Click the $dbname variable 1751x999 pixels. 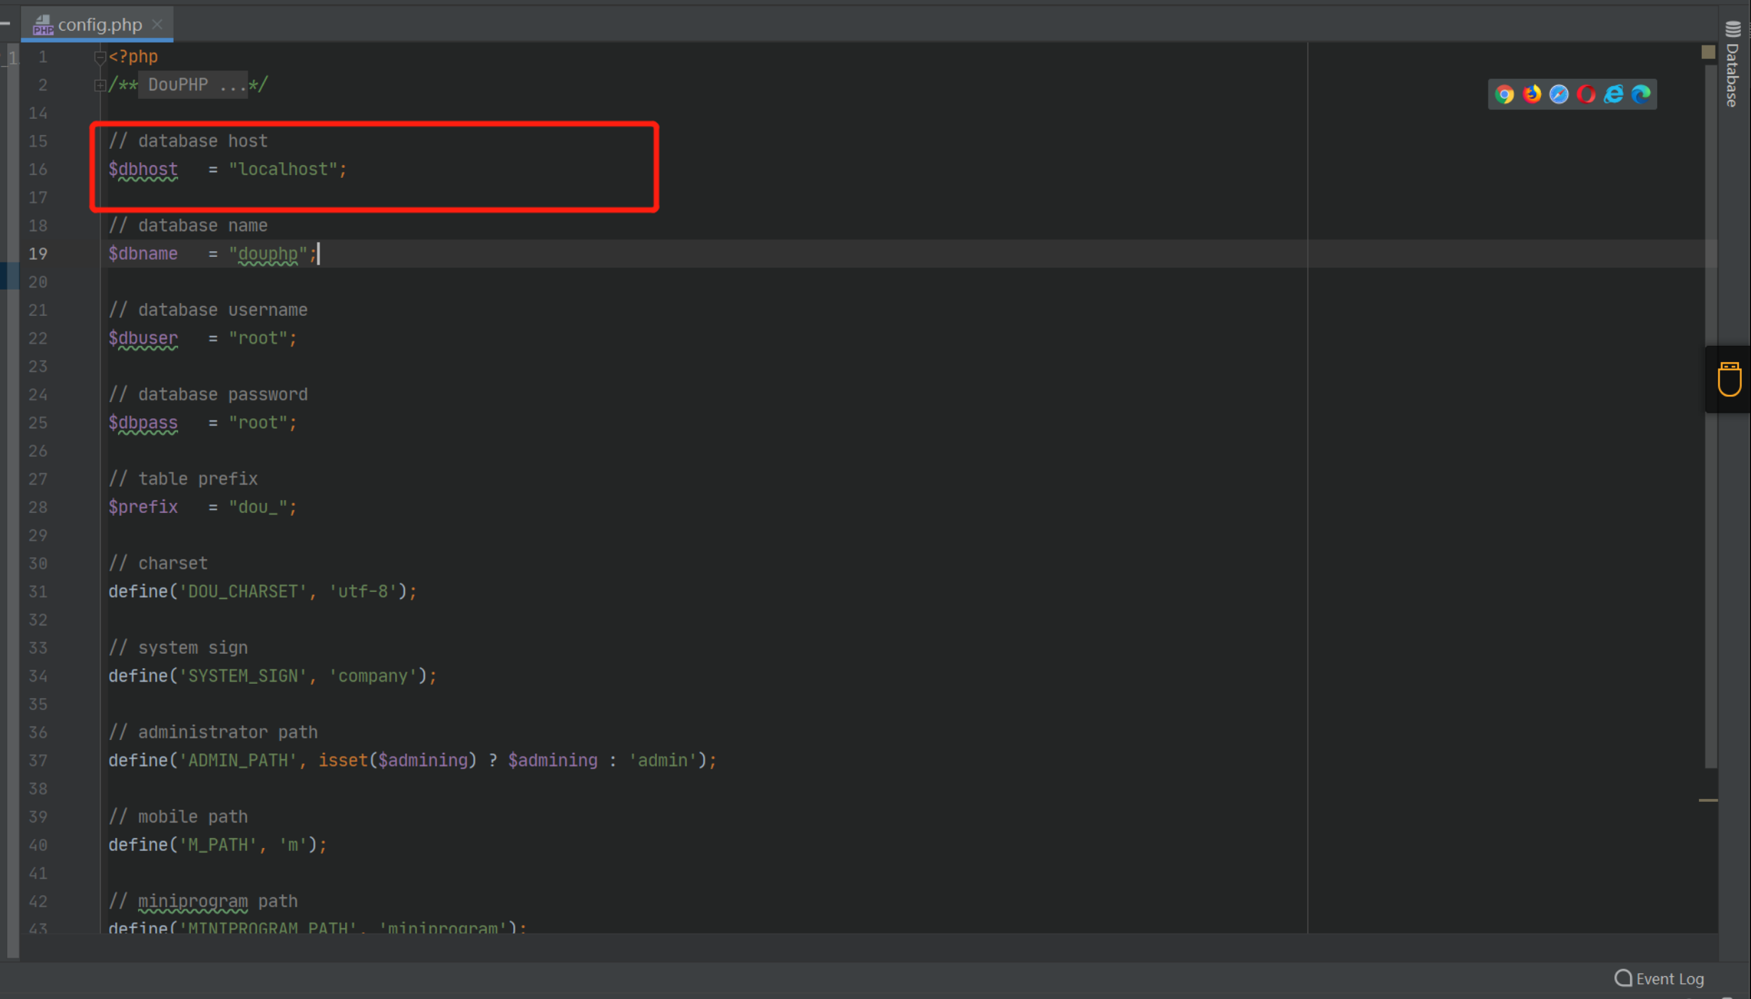pyautogui.click(x=143, y=253)
